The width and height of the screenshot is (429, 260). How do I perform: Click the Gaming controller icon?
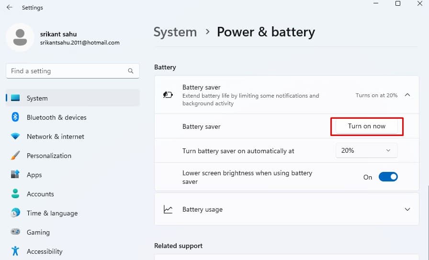tap(15, 232)
